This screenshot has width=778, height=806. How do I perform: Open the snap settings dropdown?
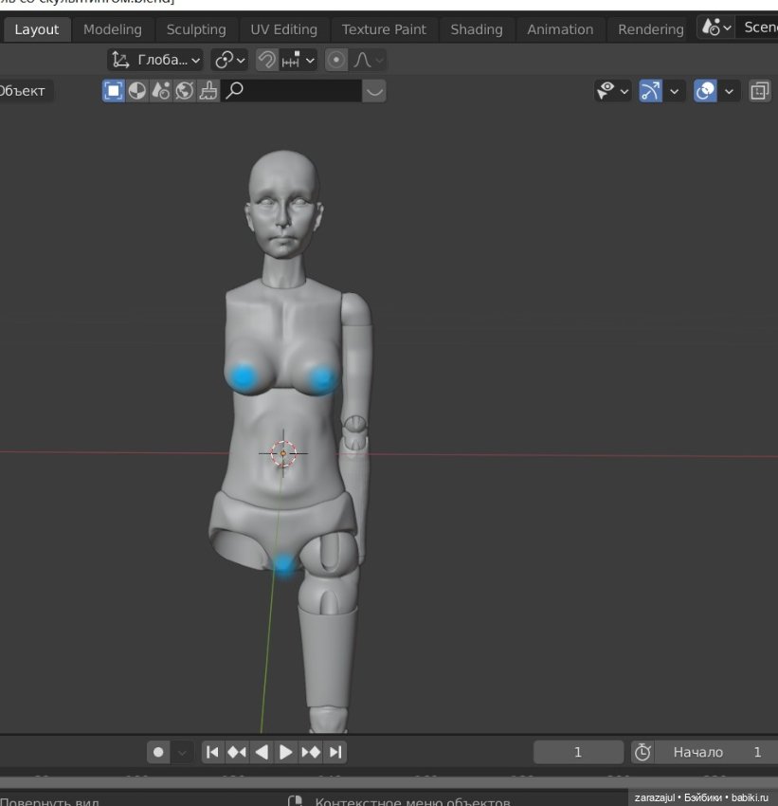[x=299, y=60]
